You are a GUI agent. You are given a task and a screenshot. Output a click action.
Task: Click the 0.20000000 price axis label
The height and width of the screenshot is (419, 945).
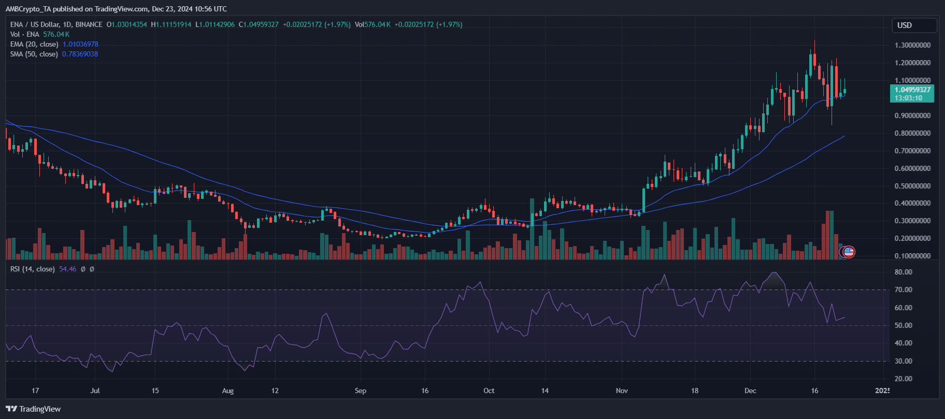click(x=912, y=238)
